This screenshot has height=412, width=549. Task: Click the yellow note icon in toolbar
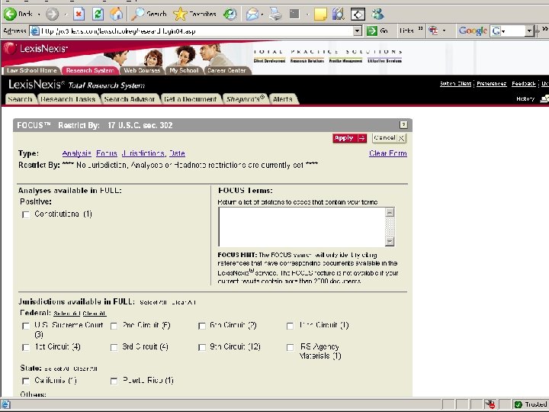(x=320, y=14)
